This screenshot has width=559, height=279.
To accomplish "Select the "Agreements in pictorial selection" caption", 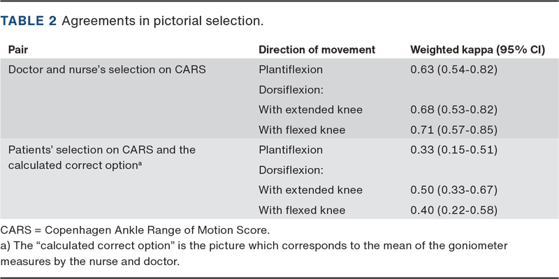I will [162, 22].
